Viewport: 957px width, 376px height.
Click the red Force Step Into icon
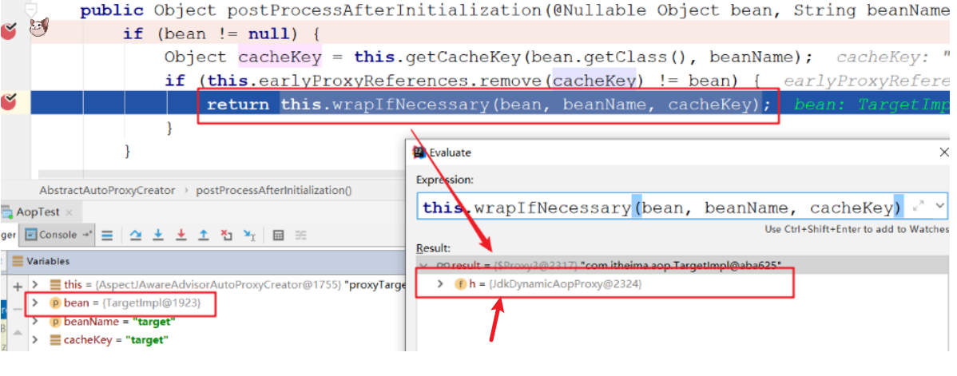click(x=181, y=235)
